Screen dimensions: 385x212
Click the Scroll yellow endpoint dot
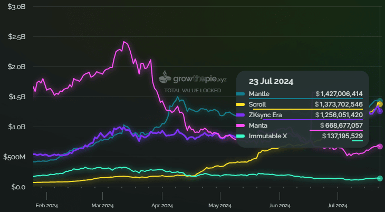(380, 104)
